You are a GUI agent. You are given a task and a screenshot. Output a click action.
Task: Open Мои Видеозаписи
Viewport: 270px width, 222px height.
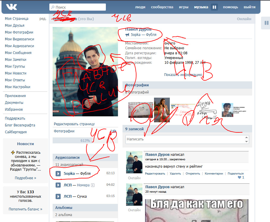19,39
